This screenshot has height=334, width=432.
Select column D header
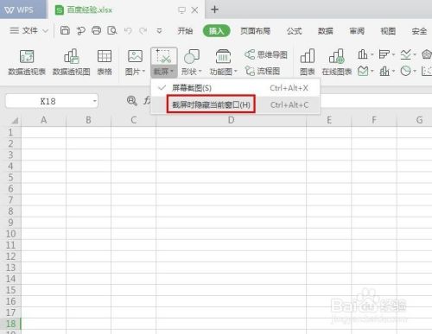[231, 120]
